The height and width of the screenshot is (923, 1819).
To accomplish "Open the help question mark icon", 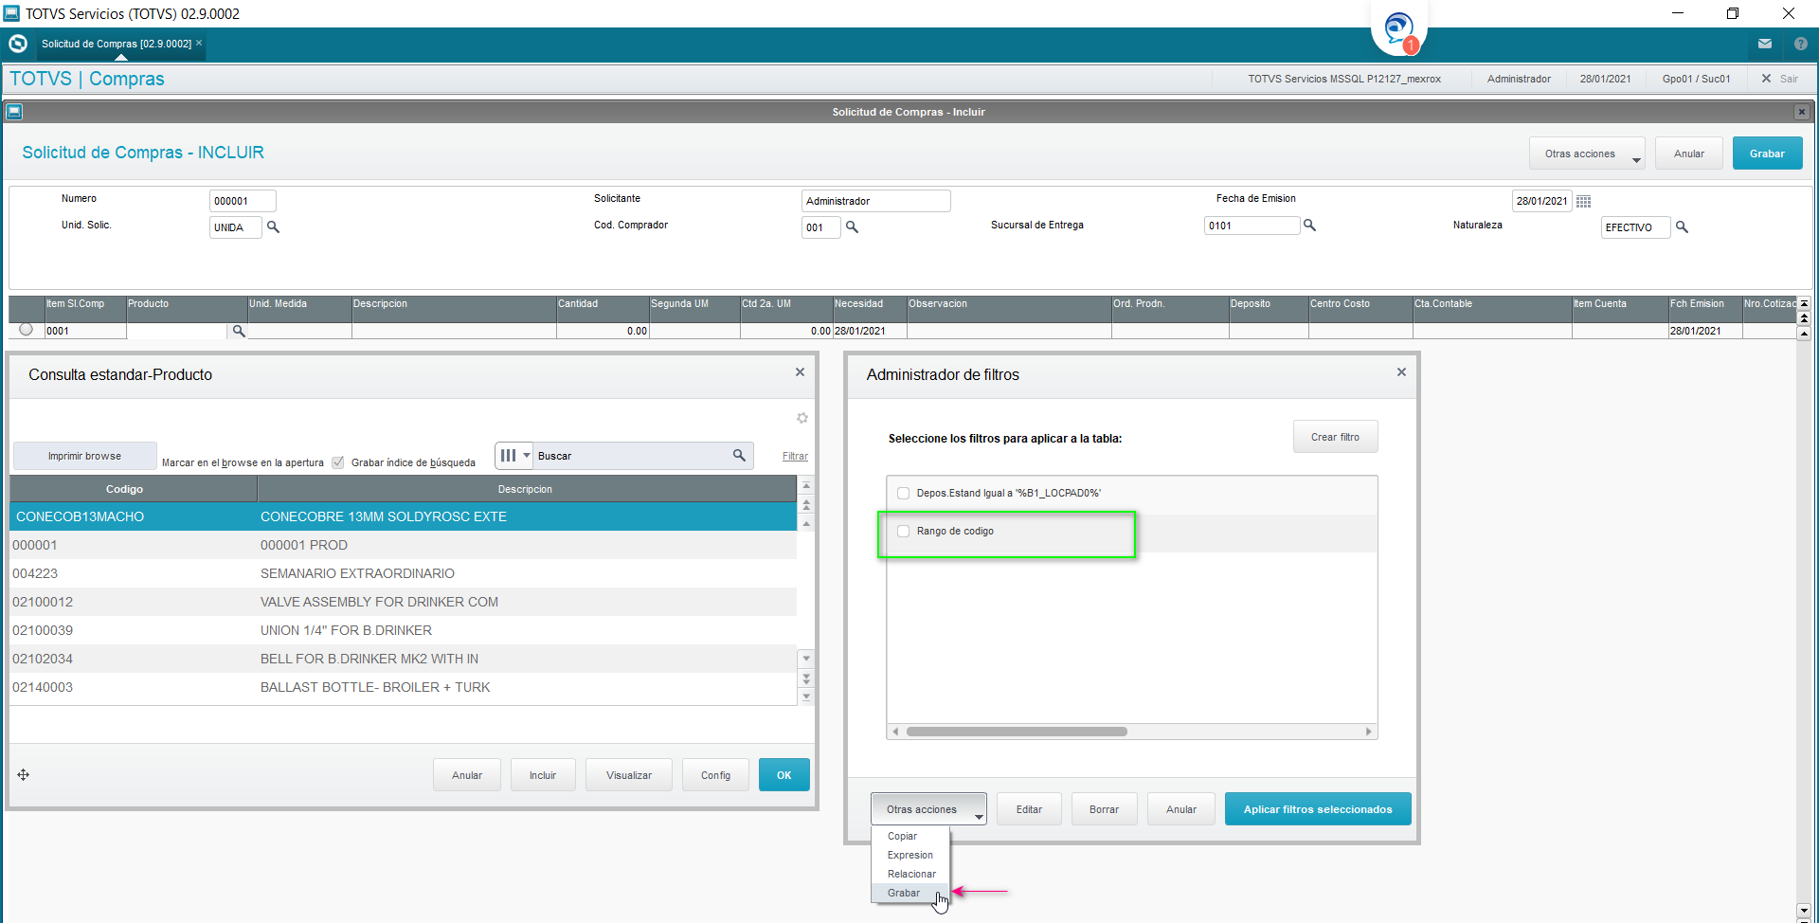I will coord(1801,44).
